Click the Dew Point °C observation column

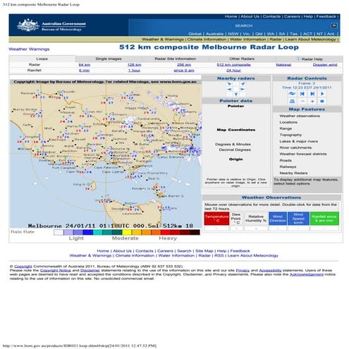point(236,219)
